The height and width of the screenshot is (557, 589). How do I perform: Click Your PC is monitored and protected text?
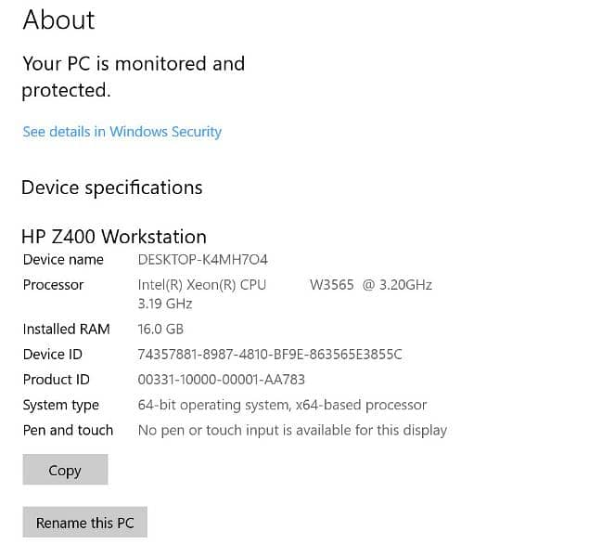coord(134,77)
